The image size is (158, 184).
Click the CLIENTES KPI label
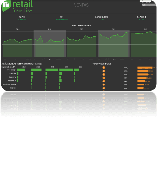22,20
